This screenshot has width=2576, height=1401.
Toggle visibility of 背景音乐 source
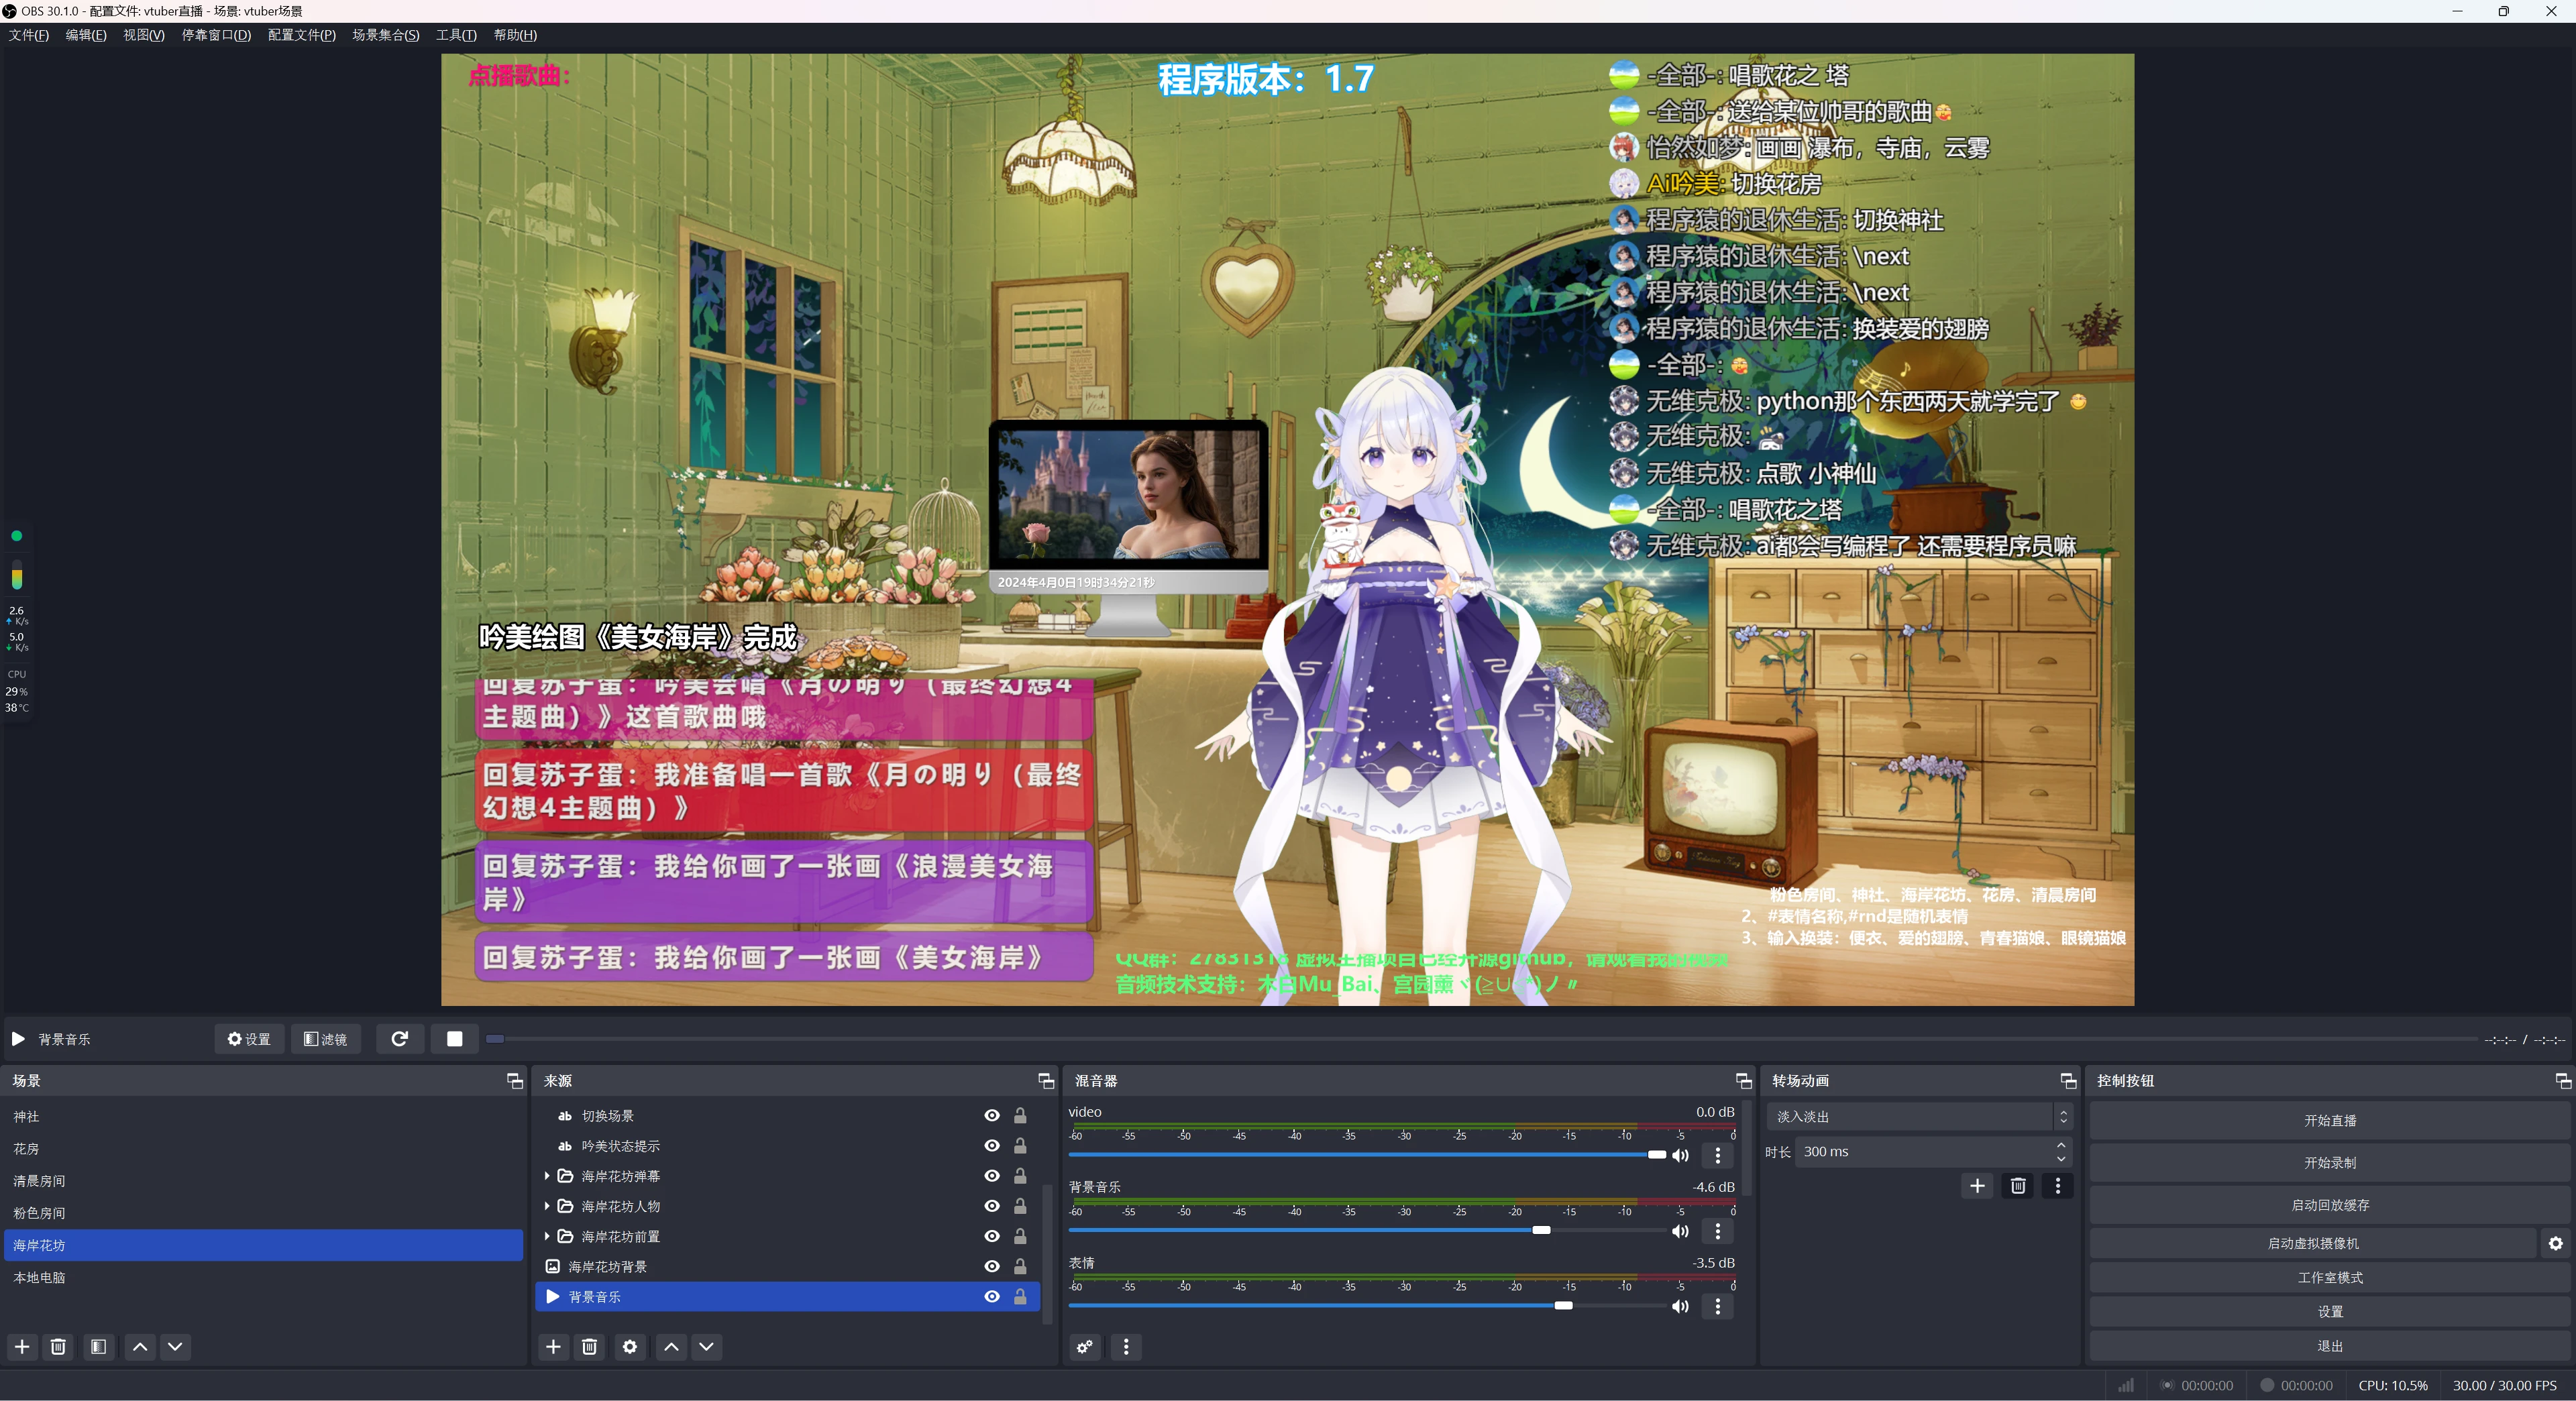991,1296
